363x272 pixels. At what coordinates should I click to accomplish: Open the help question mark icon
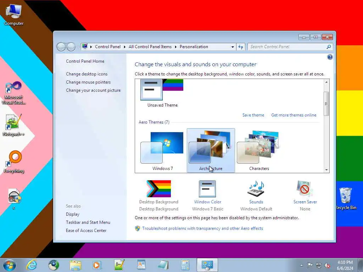click(330, 57)
